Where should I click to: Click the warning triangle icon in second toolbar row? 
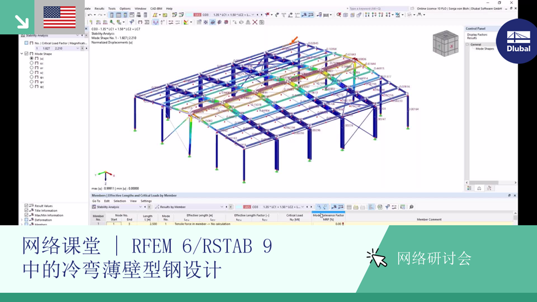coord(248,22)
